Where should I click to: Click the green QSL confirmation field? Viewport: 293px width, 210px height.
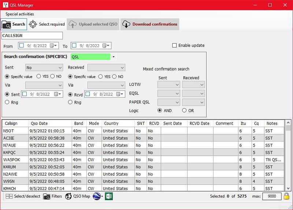coord(90,57)
